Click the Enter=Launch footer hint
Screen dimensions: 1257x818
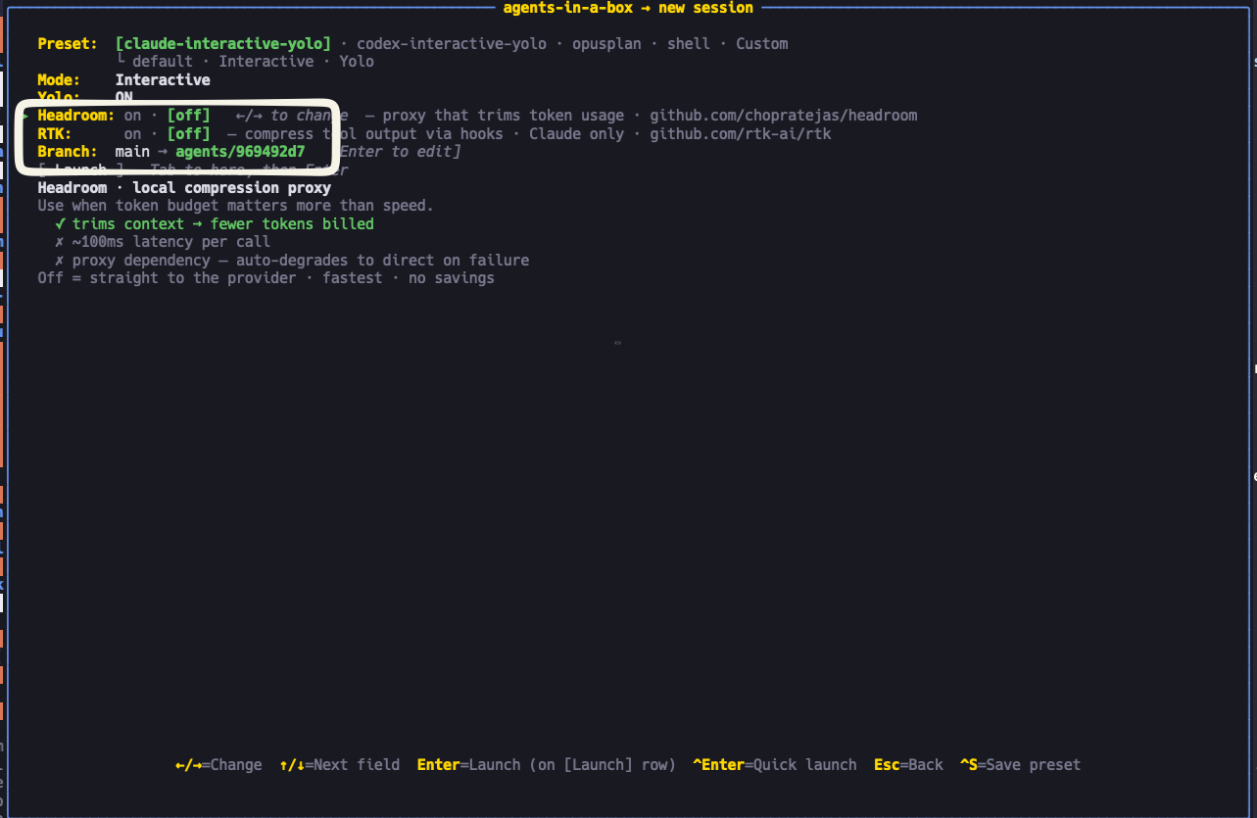546,765
